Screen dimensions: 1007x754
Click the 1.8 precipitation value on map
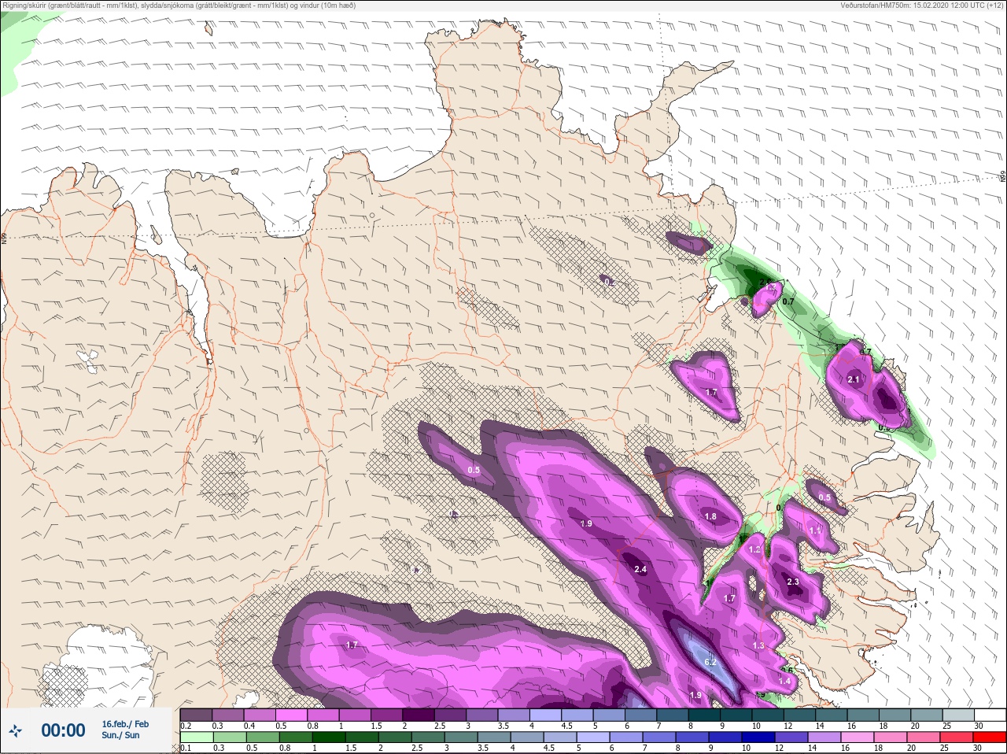click(x=710, y=516)
